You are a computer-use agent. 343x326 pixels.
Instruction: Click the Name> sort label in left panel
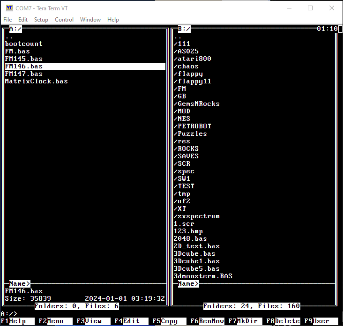coord(20,284)
